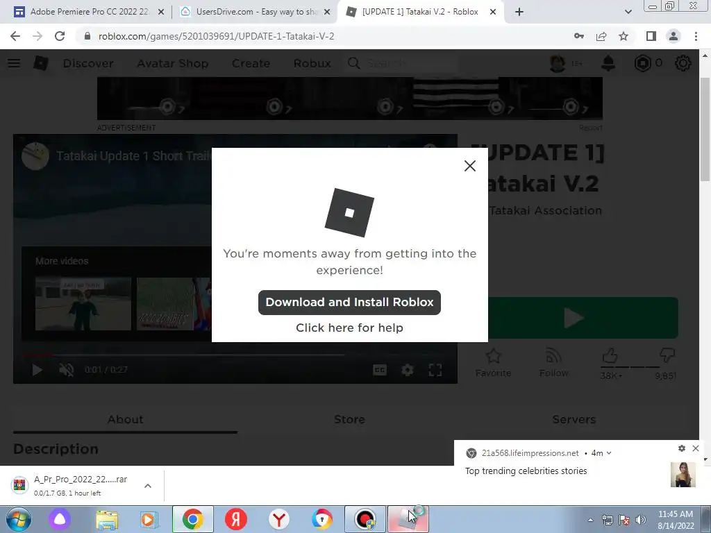The image size is (711, 533).
Task: Share this page icon
Action: pos(601,36)
